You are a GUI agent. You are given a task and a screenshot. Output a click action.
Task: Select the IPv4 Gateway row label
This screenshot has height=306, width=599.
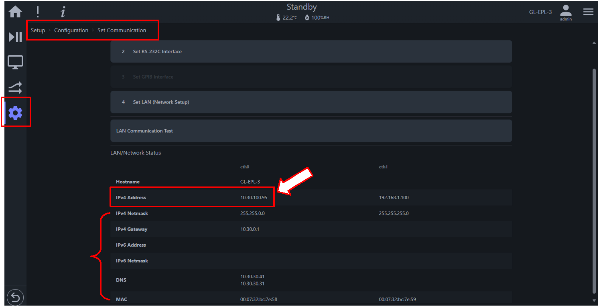tap(132, 229)
